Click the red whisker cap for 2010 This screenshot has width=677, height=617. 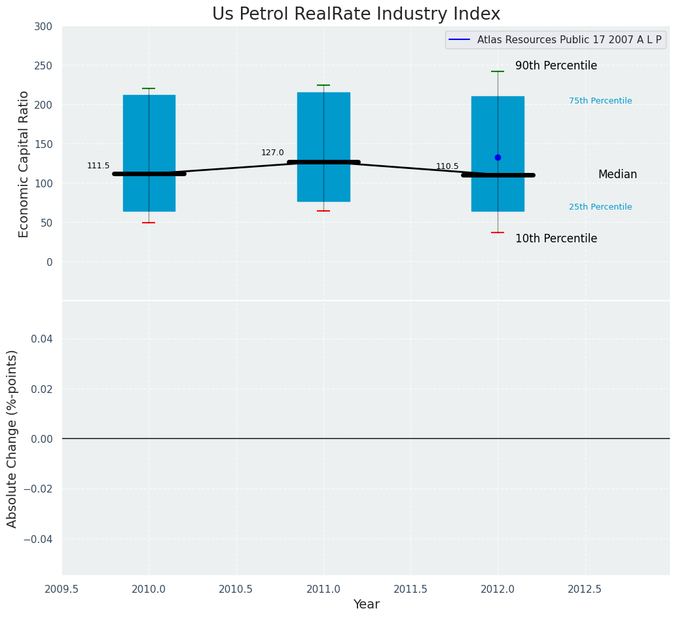point(149,223)
